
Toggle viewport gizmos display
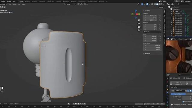click(142, 4)
